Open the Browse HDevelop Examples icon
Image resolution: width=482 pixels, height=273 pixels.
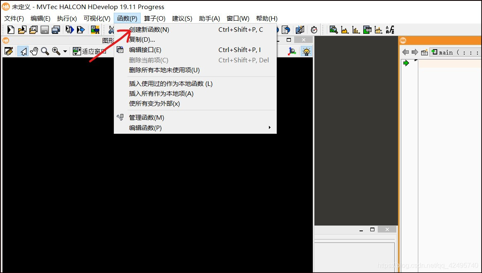[33, 30]
